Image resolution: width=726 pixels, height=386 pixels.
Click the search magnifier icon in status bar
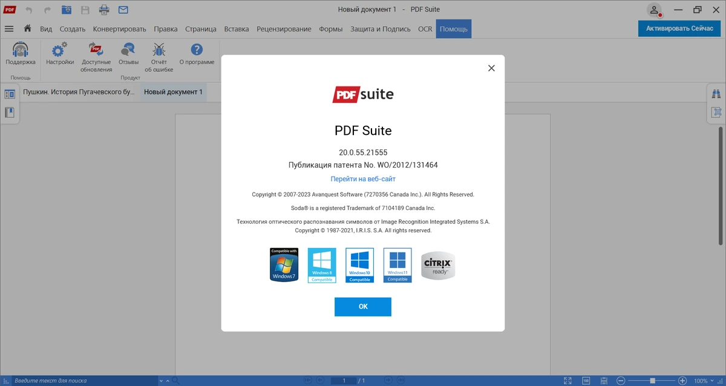[175, 381]
